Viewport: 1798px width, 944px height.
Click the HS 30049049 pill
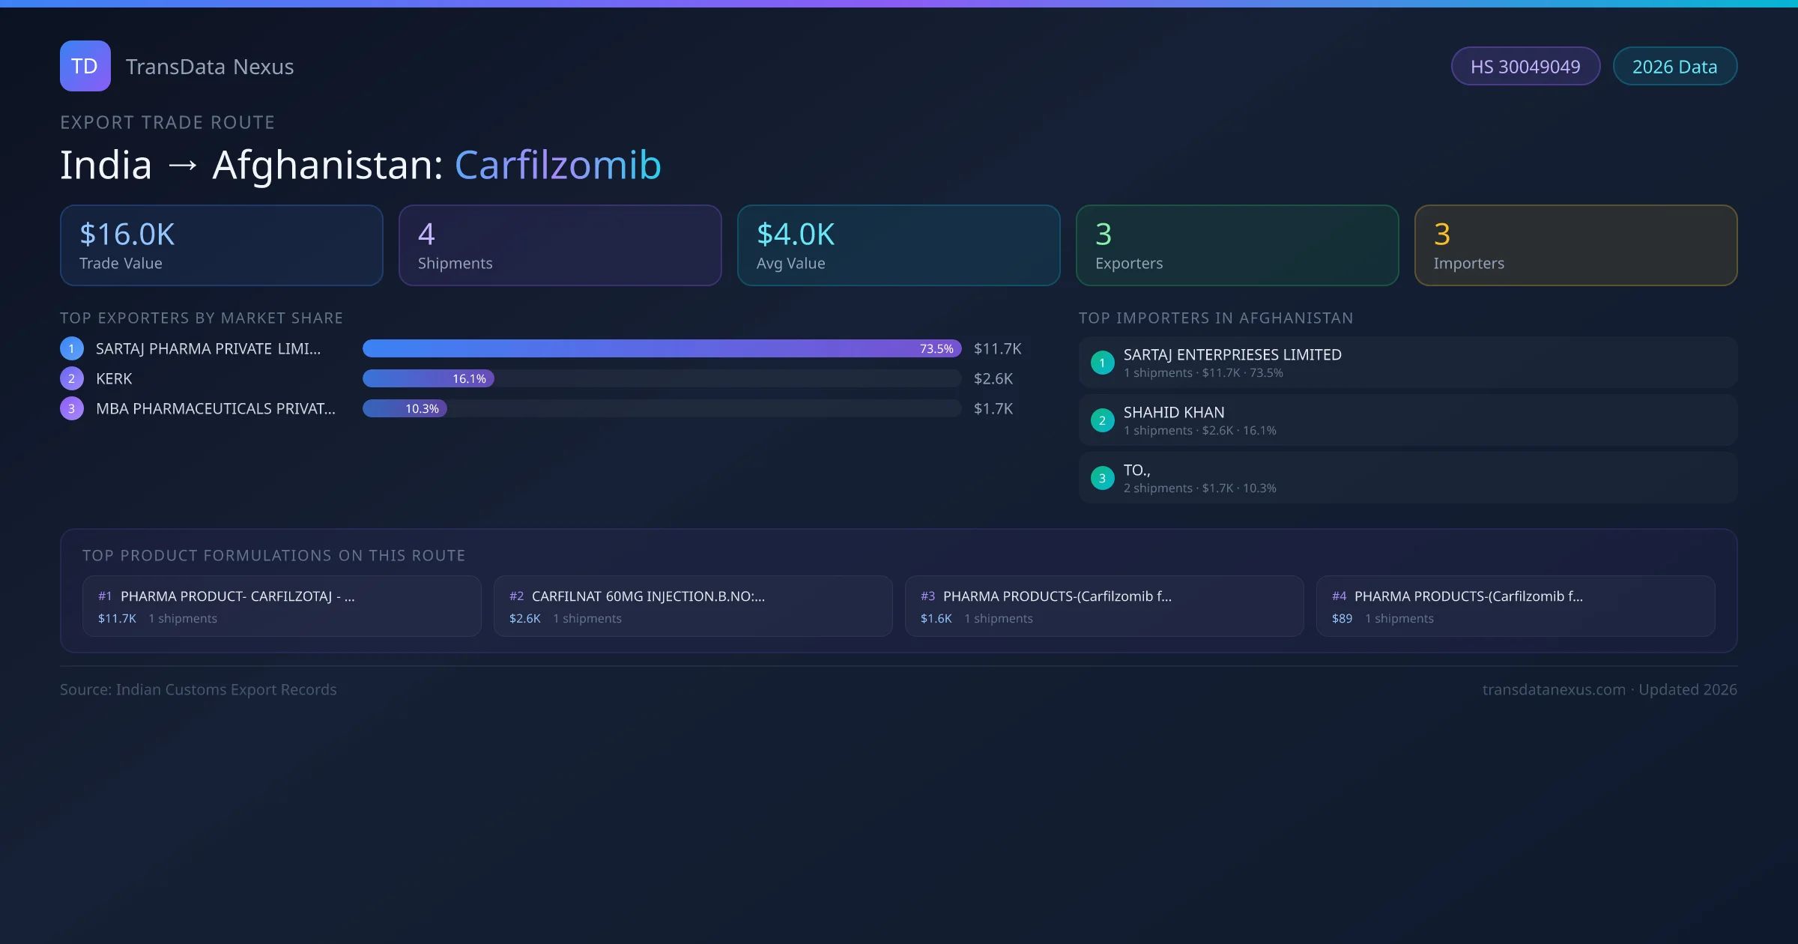(1525, 67)
